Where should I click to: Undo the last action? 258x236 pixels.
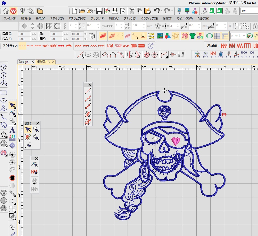coord(157,11)
